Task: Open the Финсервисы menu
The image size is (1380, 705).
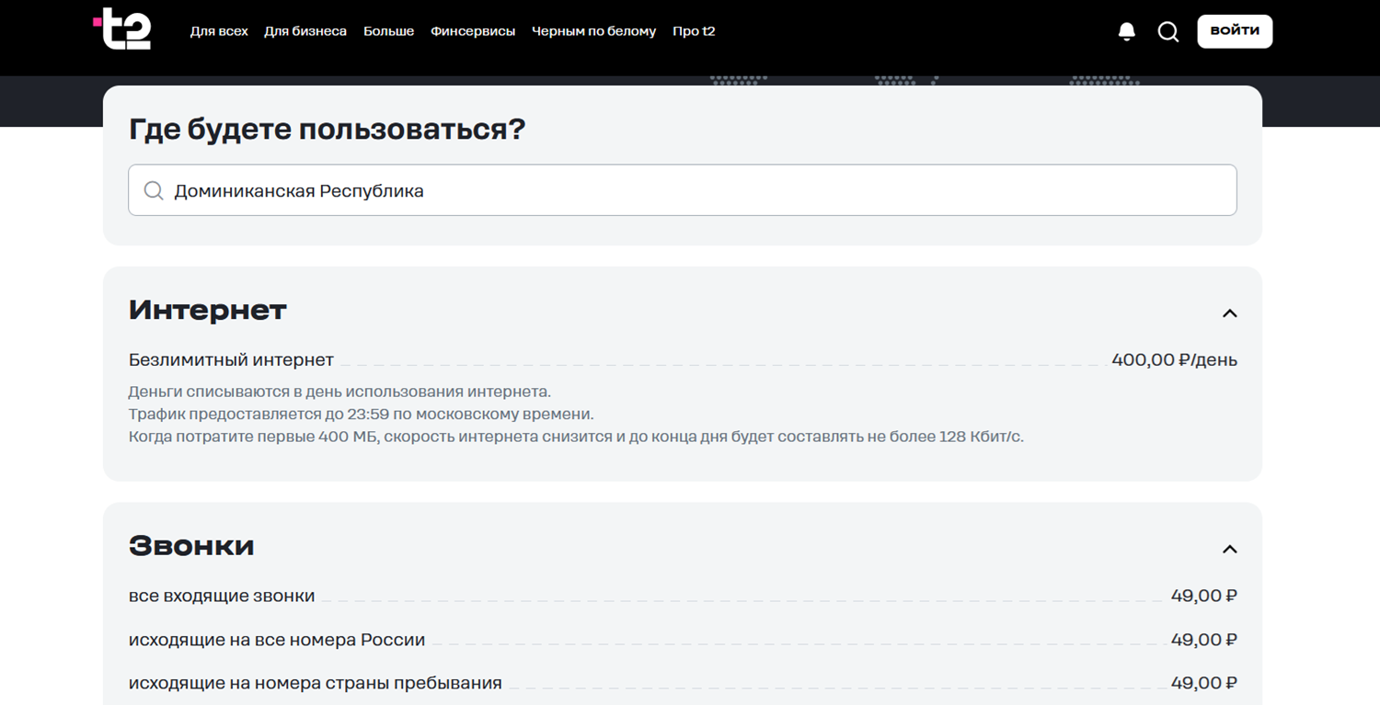Action: click(x=473, y=31)
